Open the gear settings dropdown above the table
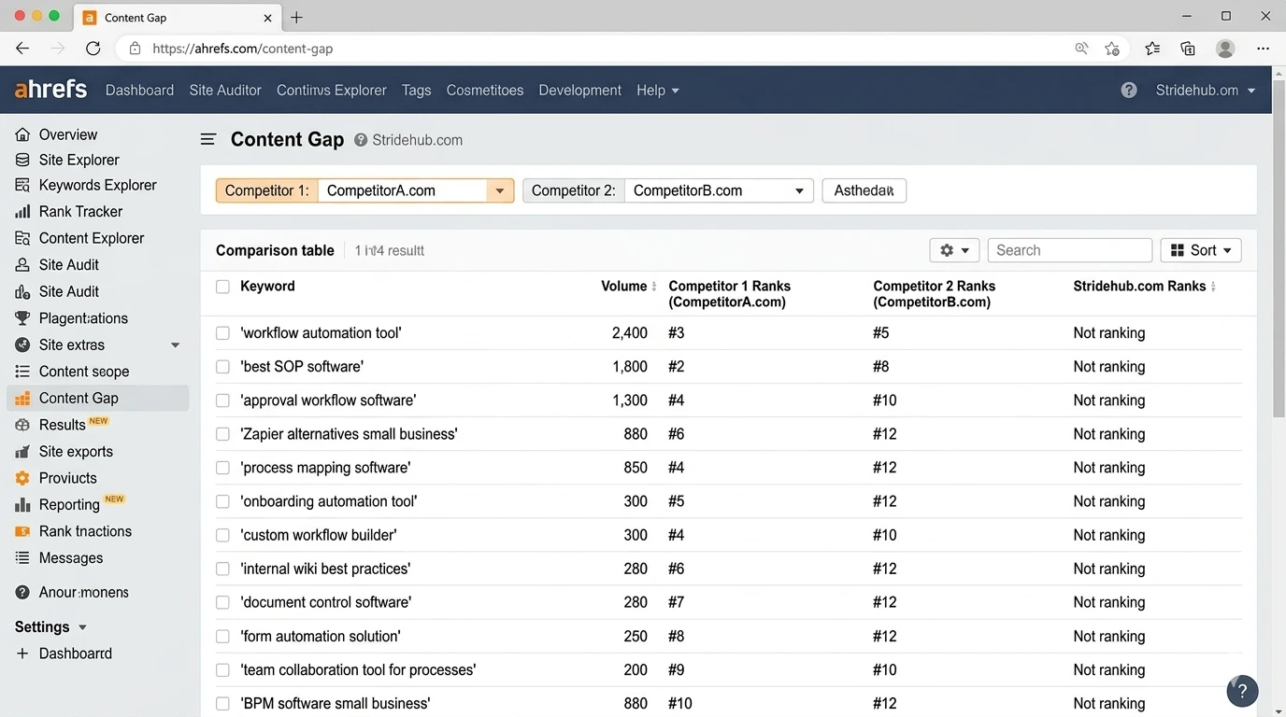1286x717 pixels. [x=954, y=250]
